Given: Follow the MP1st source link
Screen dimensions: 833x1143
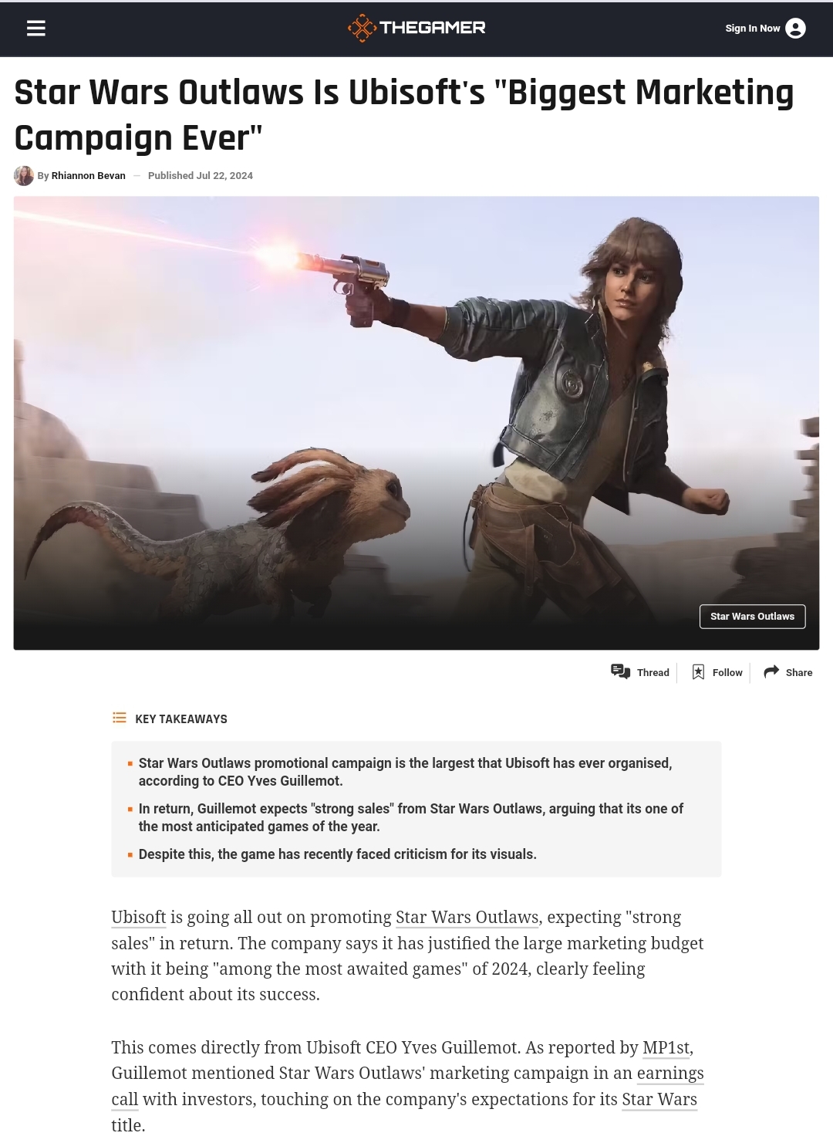Looking at the screenshot, I should (x=666, y=1048).
